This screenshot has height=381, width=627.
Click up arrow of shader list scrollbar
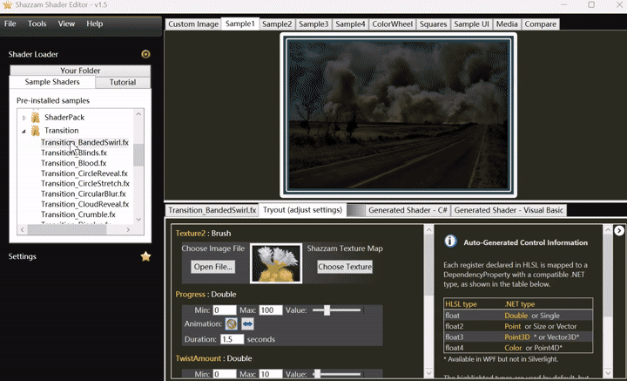[x=138, y=114]
